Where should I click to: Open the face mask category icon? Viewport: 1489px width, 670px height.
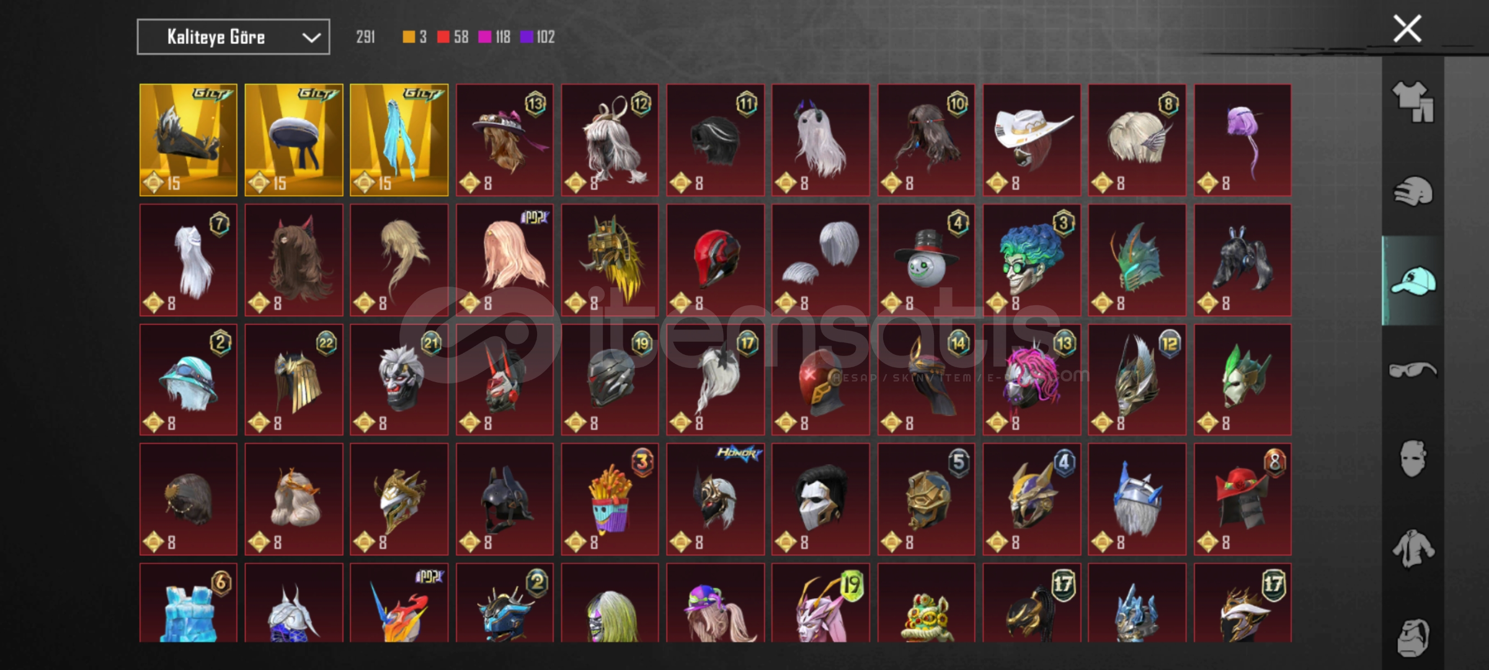coord(1413,459)
